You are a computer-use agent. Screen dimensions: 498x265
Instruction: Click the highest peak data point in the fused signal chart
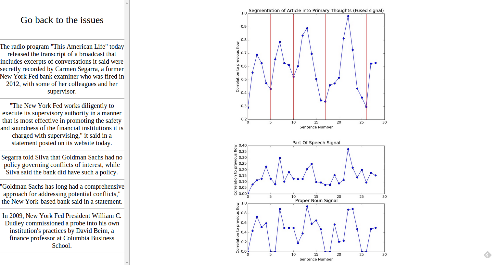(x=348, y=16)
